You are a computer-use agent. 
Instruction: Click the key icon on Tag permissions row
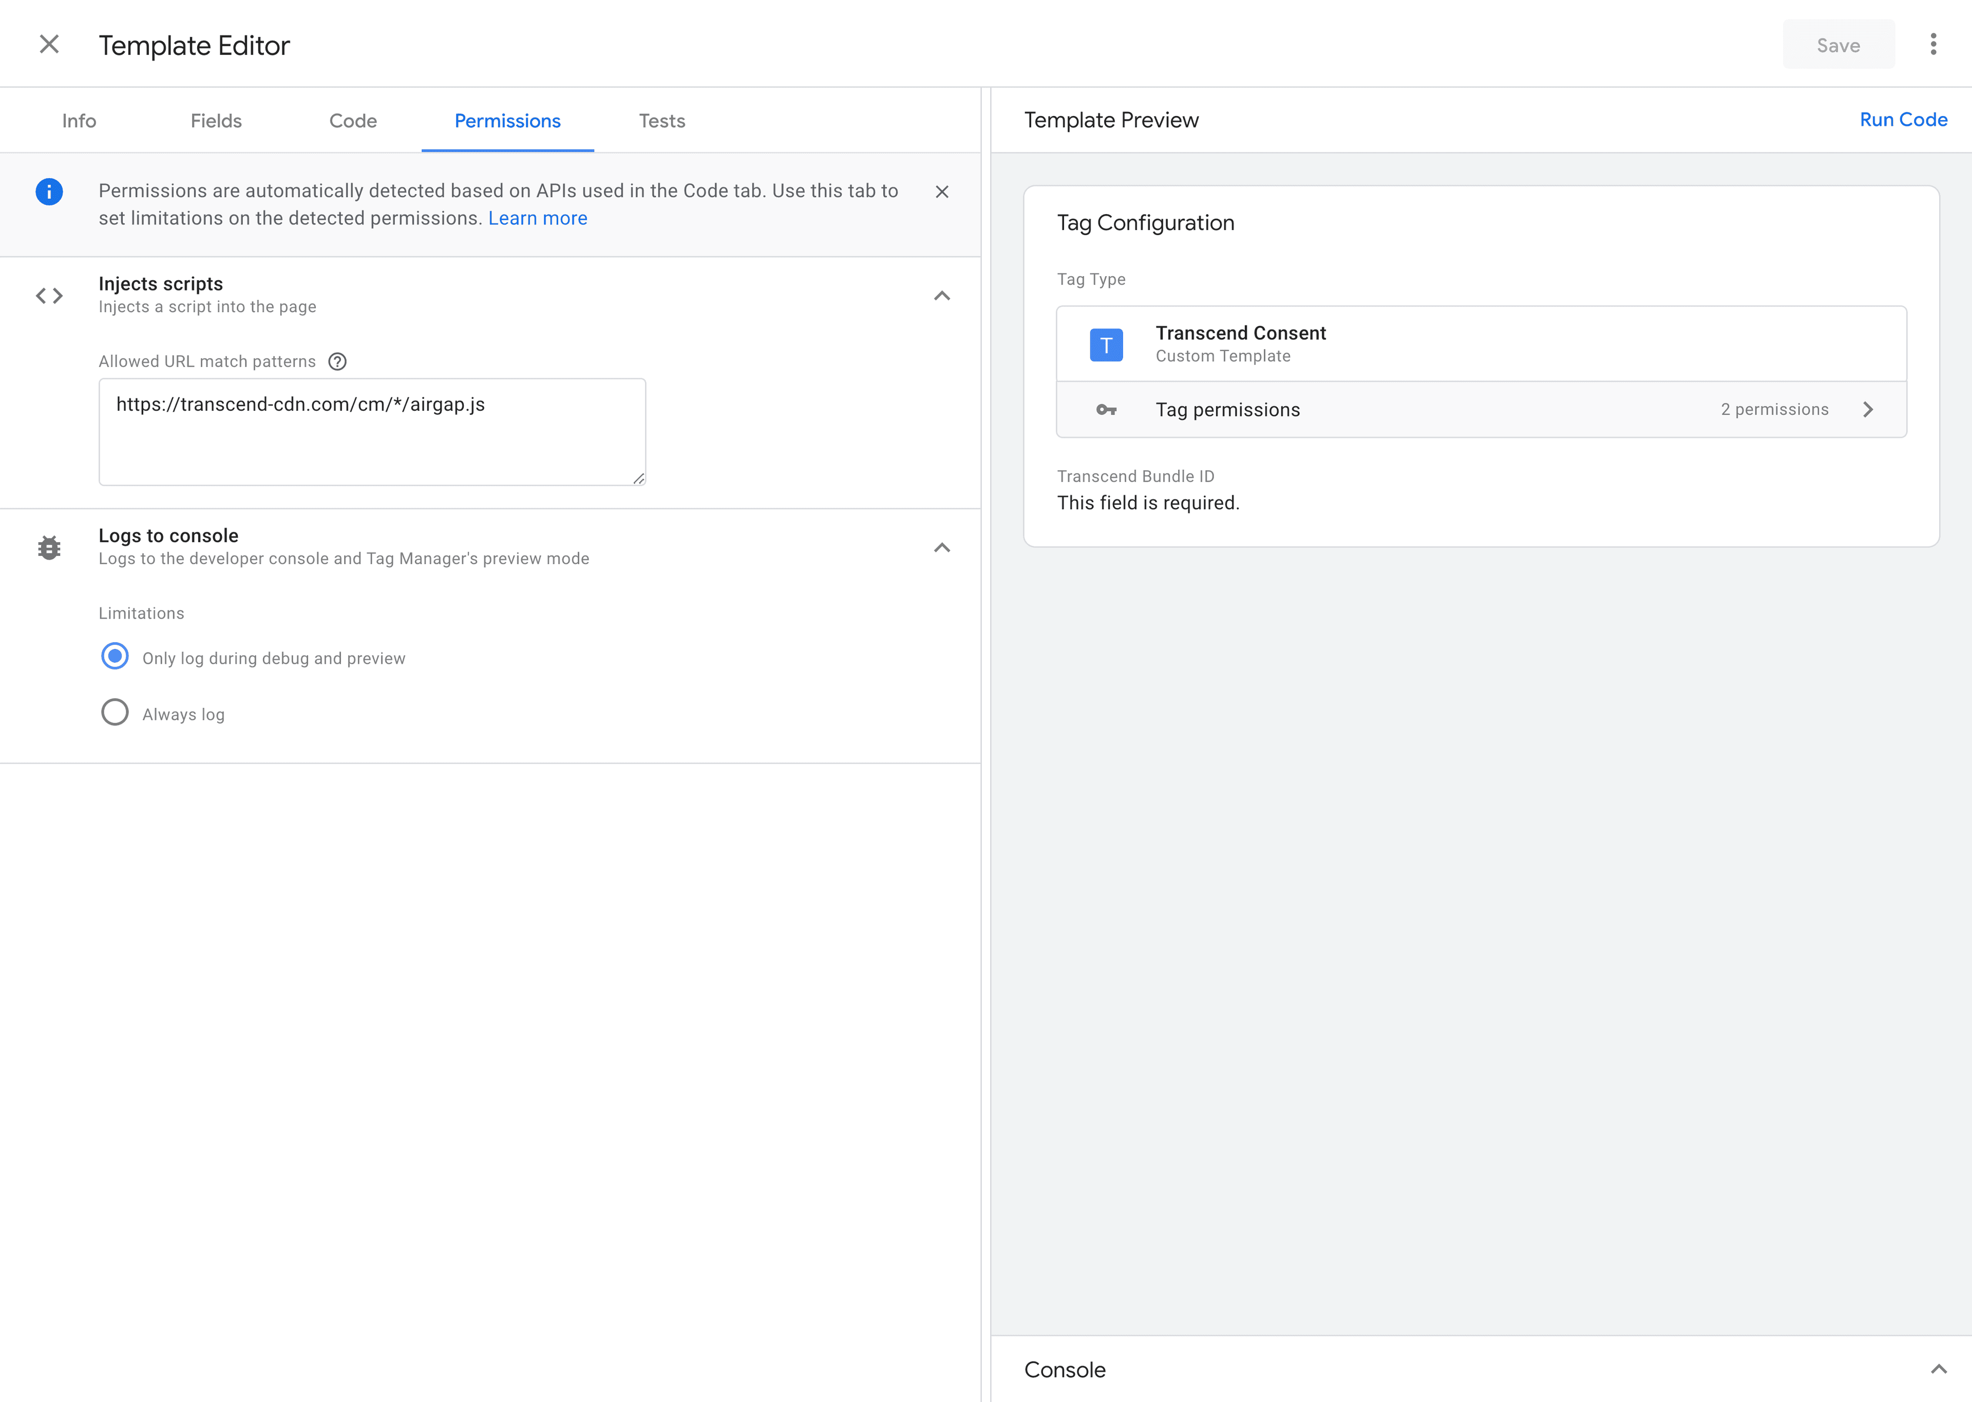point(1106,409)
